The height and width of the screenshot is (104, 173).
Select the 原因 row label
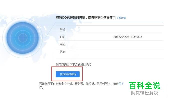tap(62, 44)
